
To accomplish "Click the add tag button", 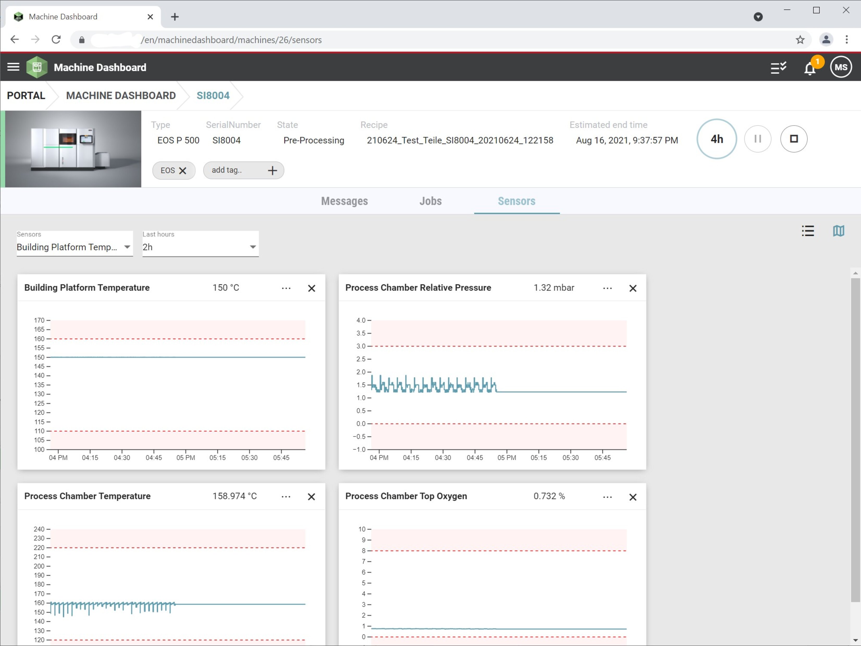I will (272, 170).
